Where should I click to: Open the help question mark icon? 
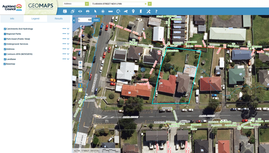tap(156, 11)
